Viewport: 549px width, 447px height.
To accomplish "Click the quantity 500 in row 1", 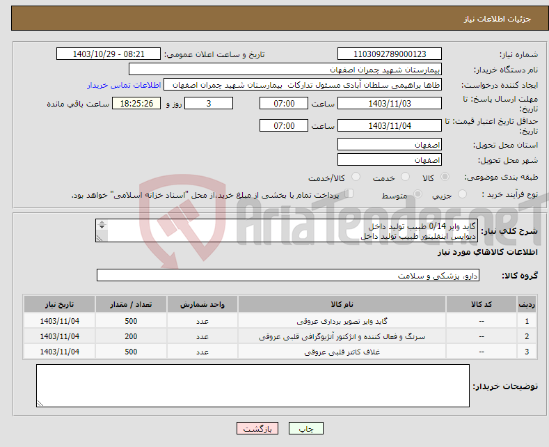I will 131,321.
